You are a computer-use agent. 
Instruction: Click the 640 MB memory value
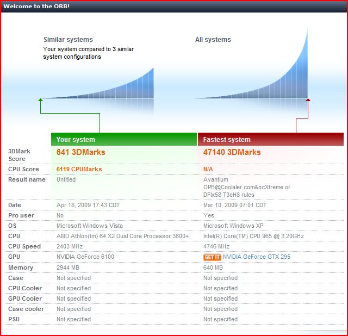pyautogui.click(x=213, y=267)
